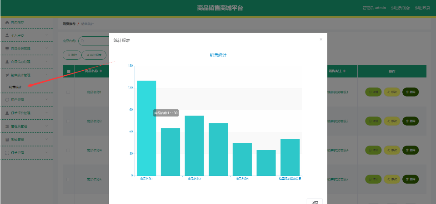The width and height of the screenshot is (436, 204).
Task: Click 管理员 admin in the header
Action: [374, 8]
